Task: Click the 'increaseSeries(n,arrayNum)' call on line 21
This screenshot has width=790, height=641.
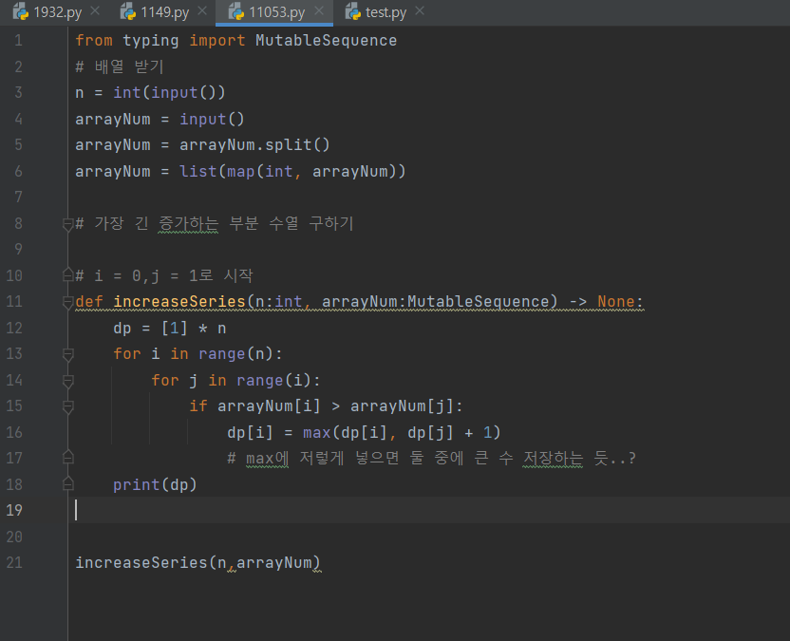Action: coord(197,562)
